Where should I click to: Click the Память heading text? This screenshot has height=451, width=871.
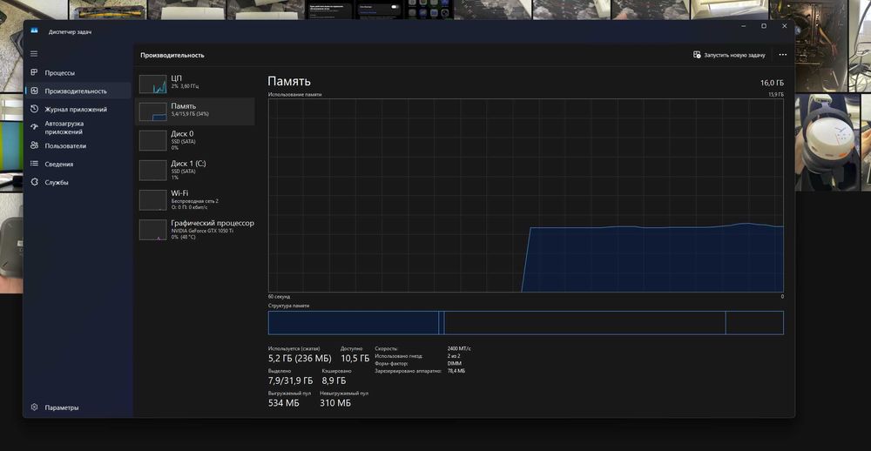(289, 82)
